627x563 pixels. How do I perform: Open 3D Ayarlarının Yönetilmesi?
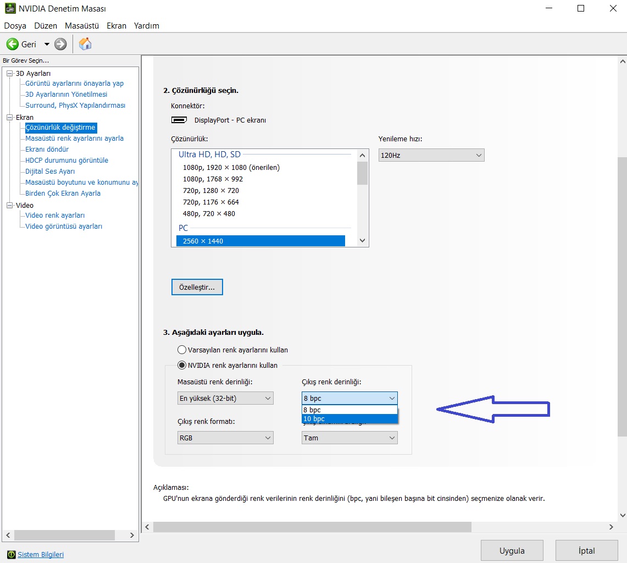[x=66, y=95]
